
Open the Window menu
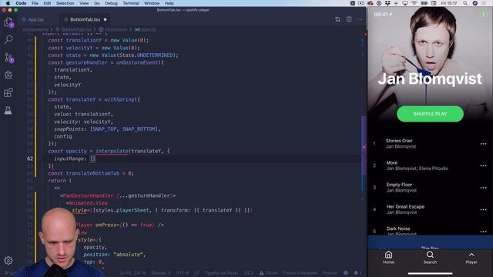pos(152,3)
